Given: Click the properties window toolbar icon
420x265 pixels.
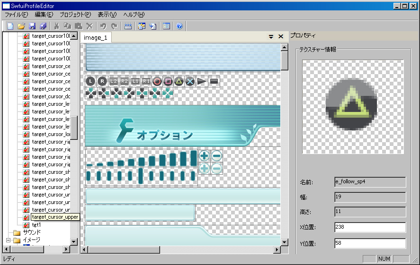Looking at the screenshot, I should pos(166,26).
